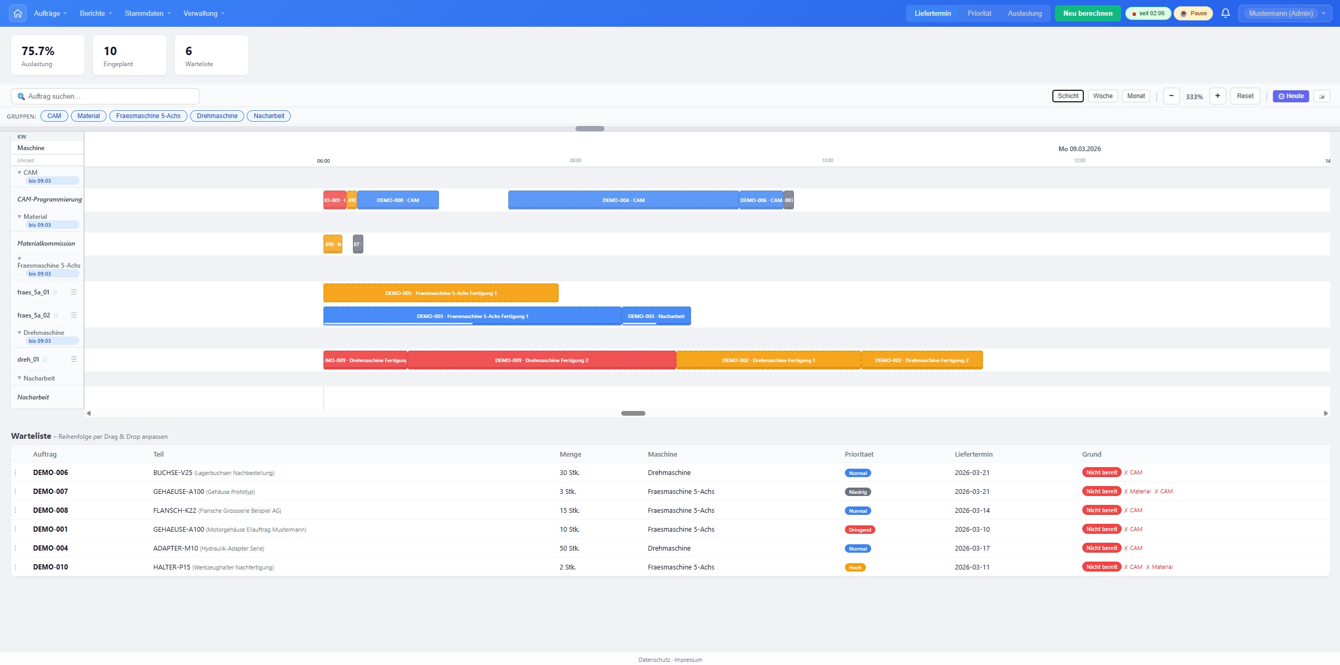Open the Datenschutz link
The image size is (1340, 665).
click(654, 660)
